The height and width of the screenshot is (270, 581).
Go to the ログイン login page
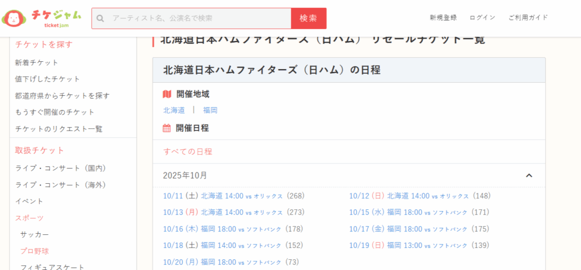click(x=482, y=18)
